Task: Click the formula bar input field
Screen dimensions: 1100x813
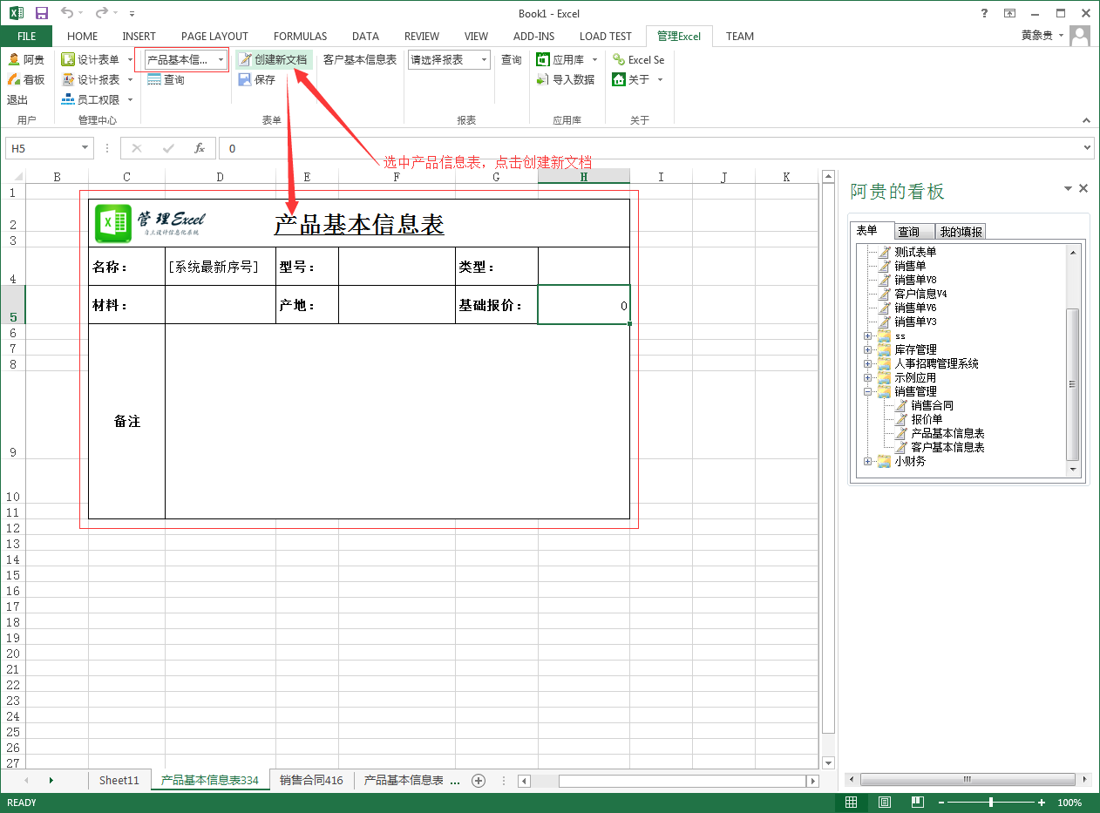Action: click(648, 148)
